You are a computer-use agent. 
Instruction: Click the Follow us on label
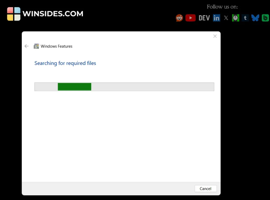pos(222,7)
